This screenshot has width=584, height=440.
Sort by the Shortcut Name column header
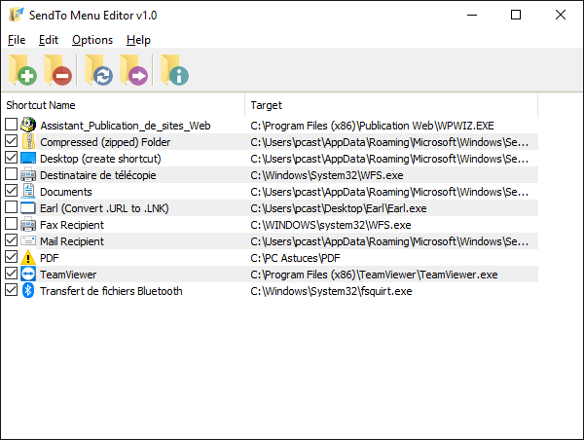coord(123,105)
